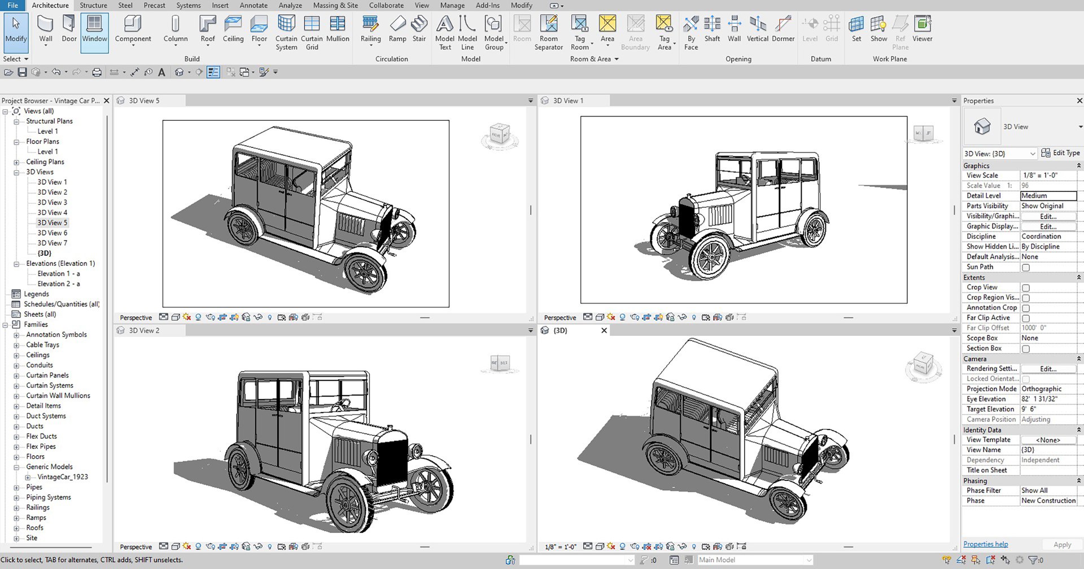Viewport: 1084px width, 569px height.
Task: Open the Select panel dropdown
Action: pos(15,59)
